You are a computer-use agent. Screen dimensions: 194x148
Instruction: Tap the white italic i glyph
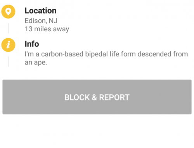pyautogui.click(x=8, y=45)
